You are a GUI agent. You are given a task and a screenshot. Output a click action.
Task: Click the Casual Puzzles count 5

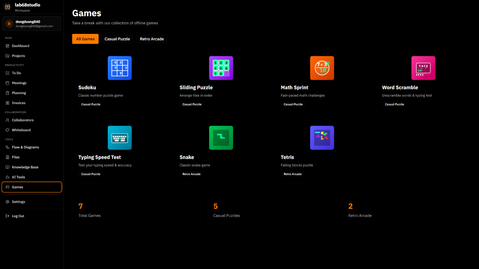[x=216, y=206]
